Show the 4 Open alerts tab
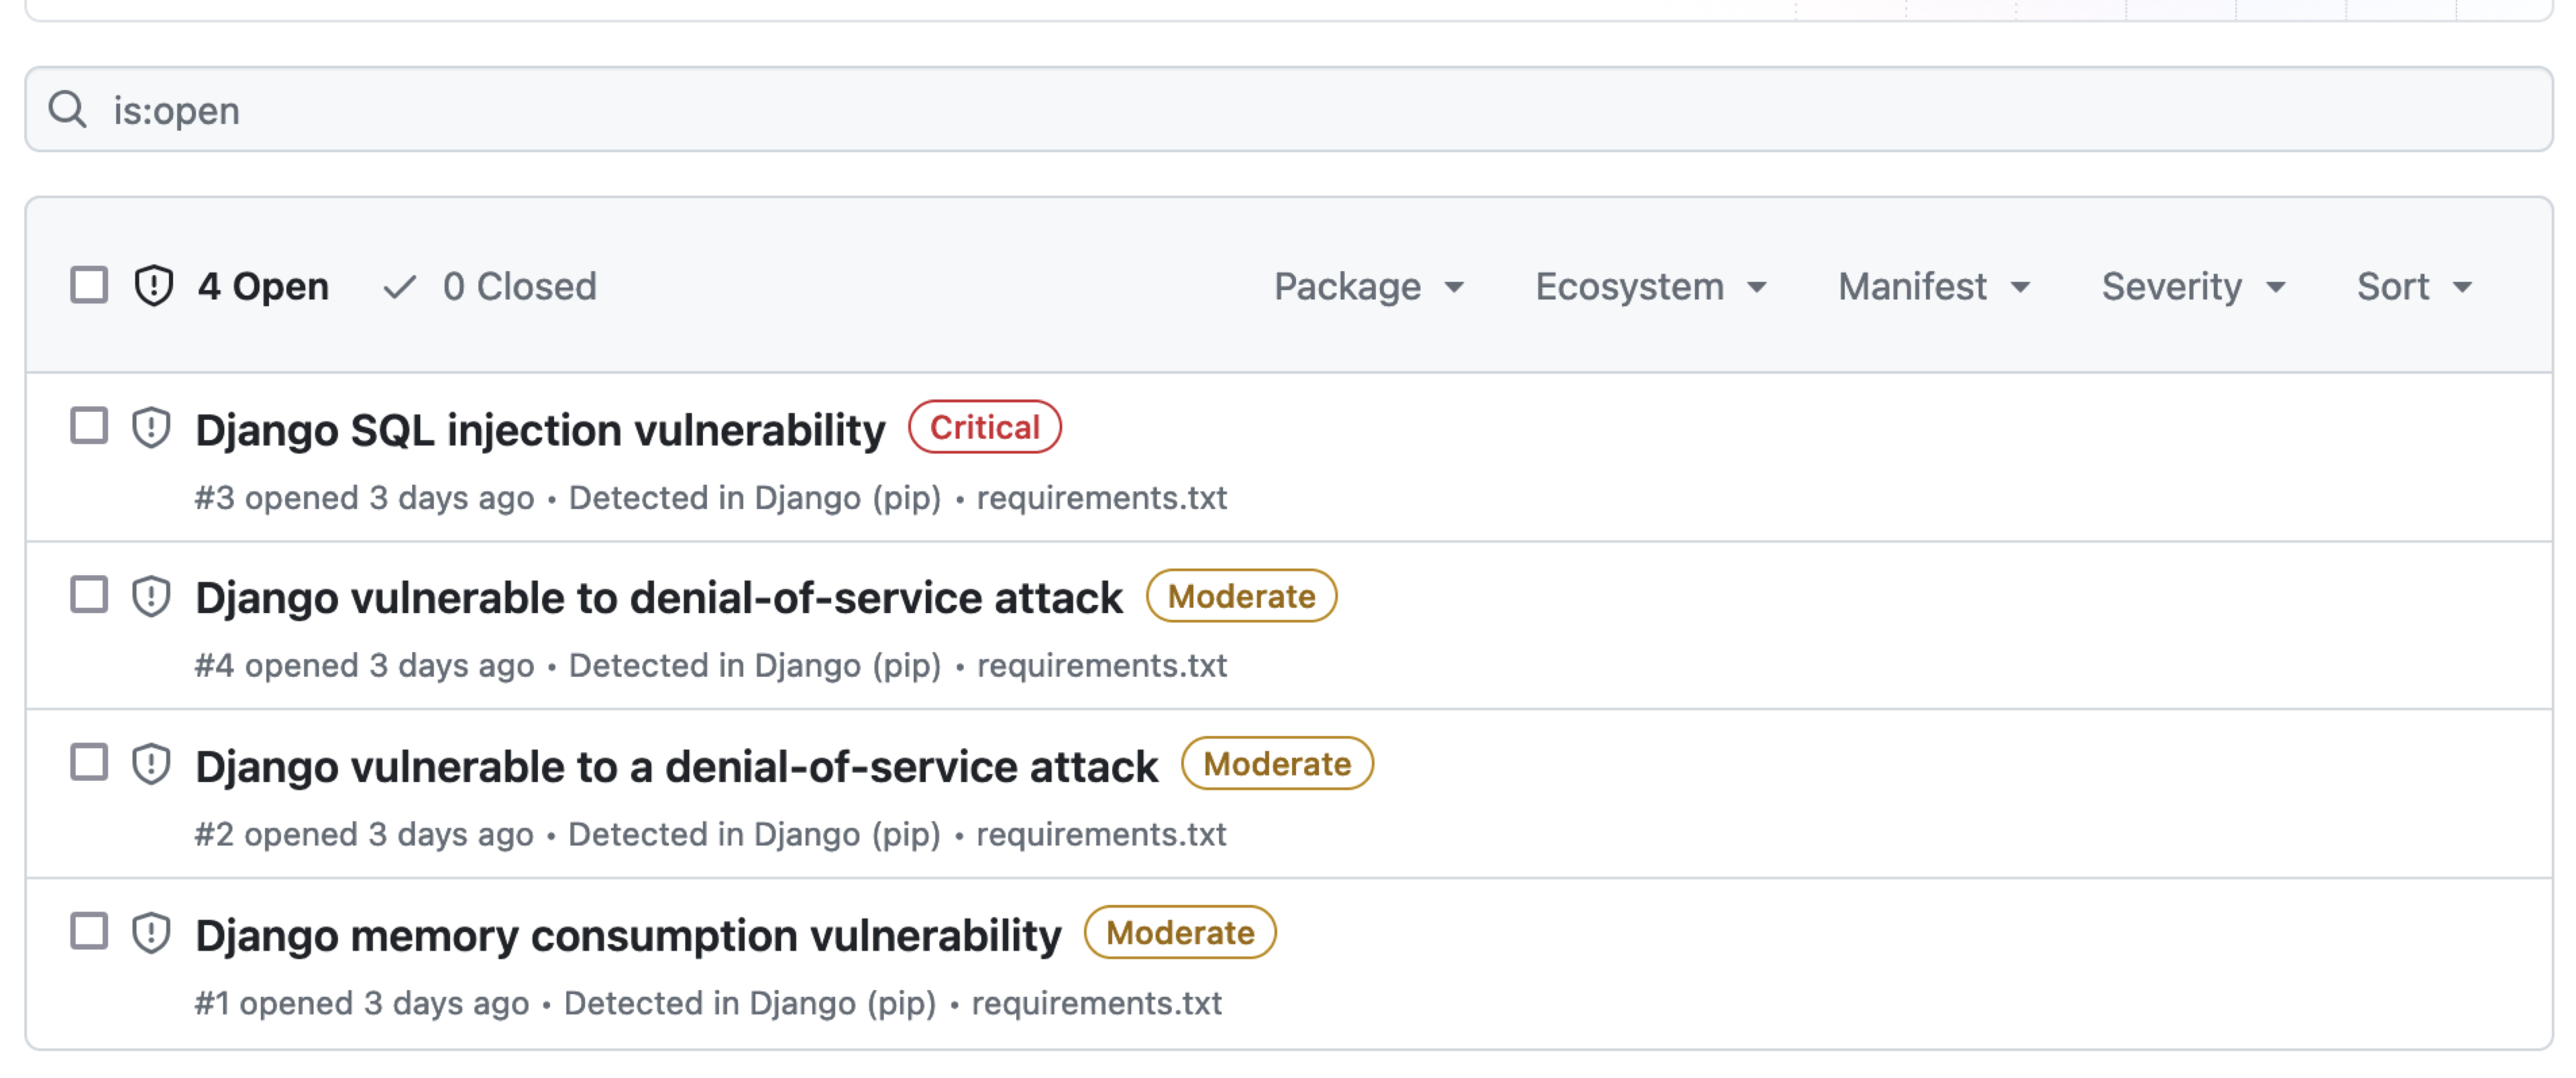Image resolution: width=2576 pixels, height=1078 pixels. point(262,287)
